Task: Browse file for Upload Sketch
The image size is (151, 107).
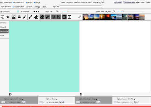Action: 41,102
